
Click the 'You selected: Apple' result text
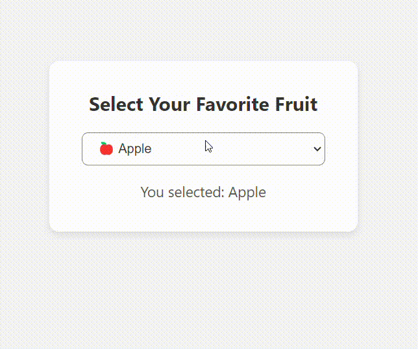click(x=203, y=192)
